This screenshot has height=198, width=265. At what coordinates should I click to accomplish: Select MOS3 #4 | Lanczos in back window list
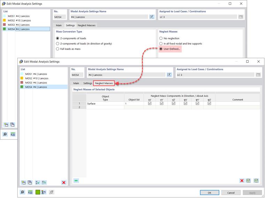tap(26, 25)
